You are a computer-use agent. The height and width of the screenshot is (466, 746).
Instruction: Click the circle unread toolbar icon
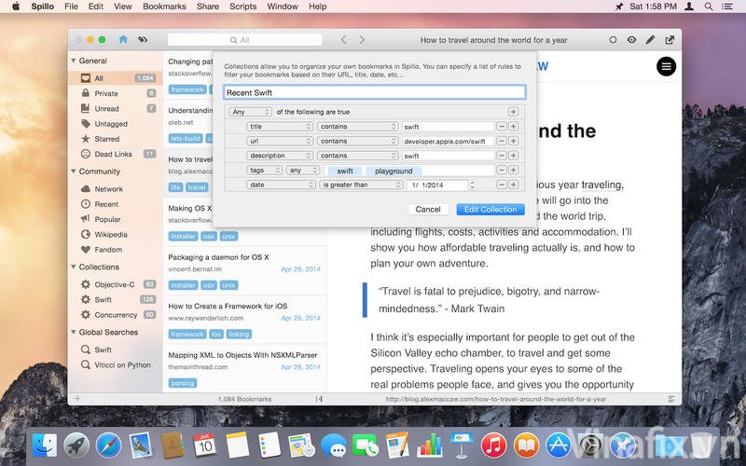tap(613, 40)
